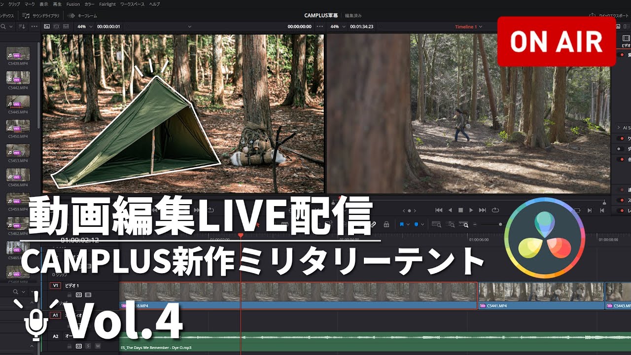Click the timeline zoom slider handle
The image size is (631, 355).
500,224
